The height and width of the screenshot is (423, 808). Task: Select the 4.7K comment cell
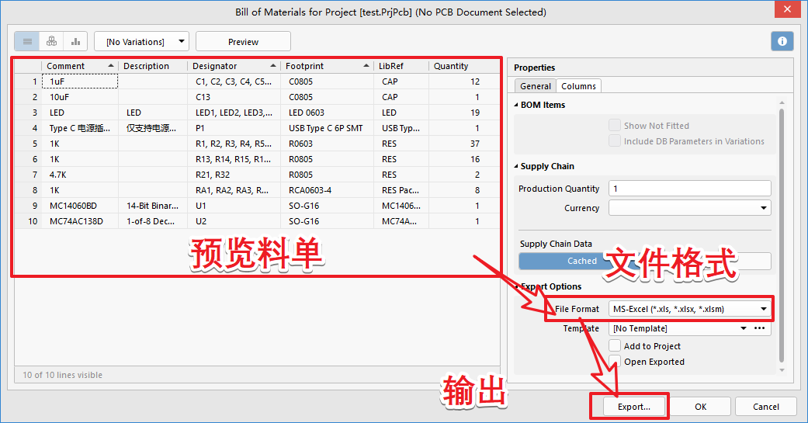coord(80,175)
